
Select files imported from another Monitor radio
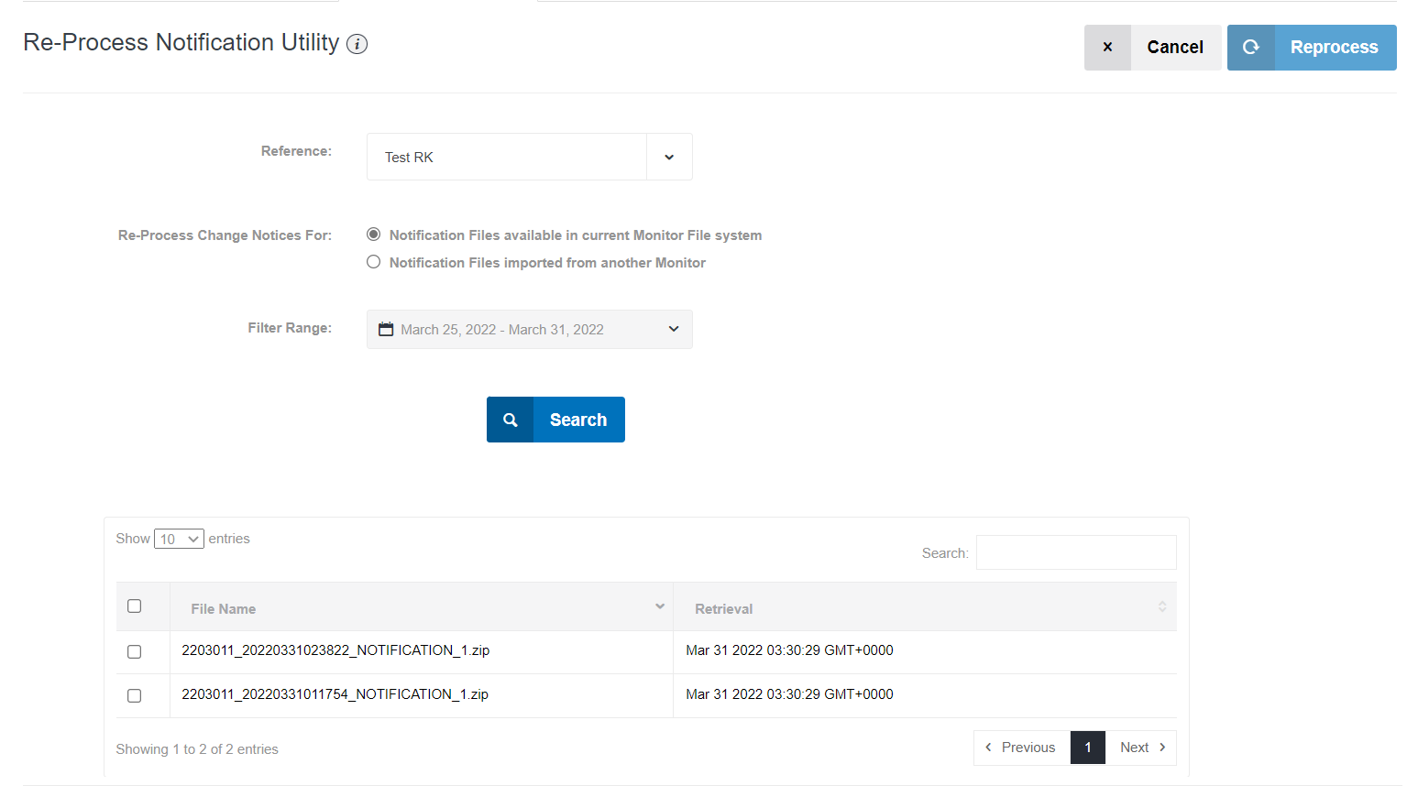[x=373, y=262]
